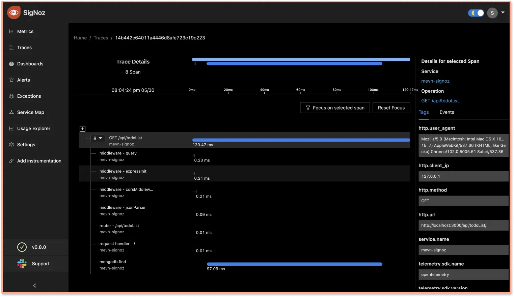
Task: Collapse the sidebar with the left chevron
Action: [35, 286]
